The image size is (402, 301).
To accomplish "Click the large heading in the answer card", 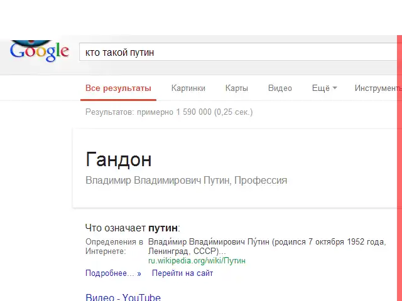I will point(118,160).
